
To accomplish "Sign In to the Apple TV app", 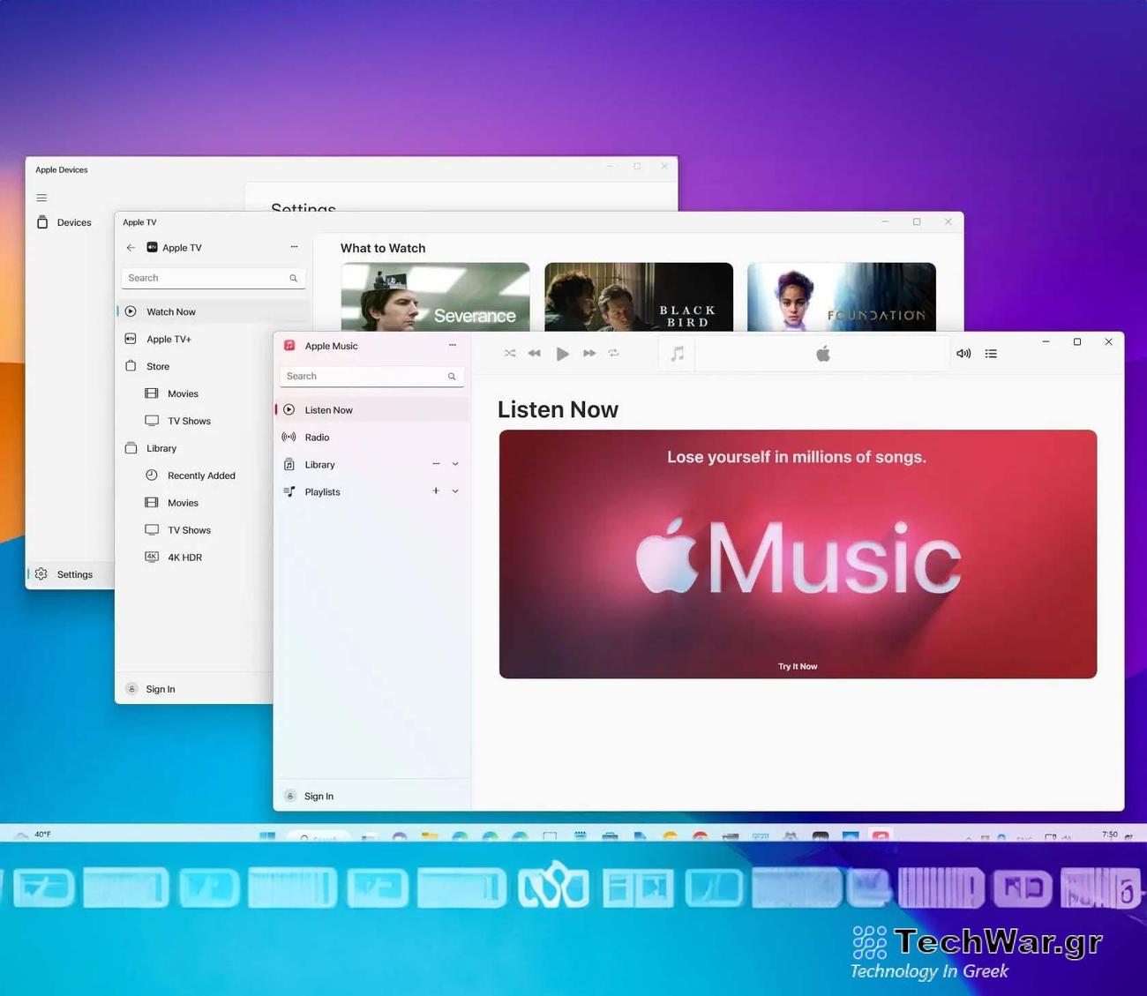I will pyautogui.click(x=160, y=689).
